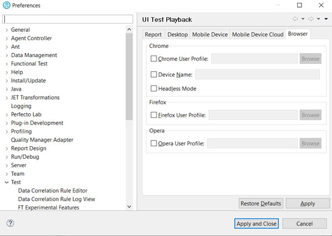
Task: Collapse the Test tree node
Action: tap(7, 182)
